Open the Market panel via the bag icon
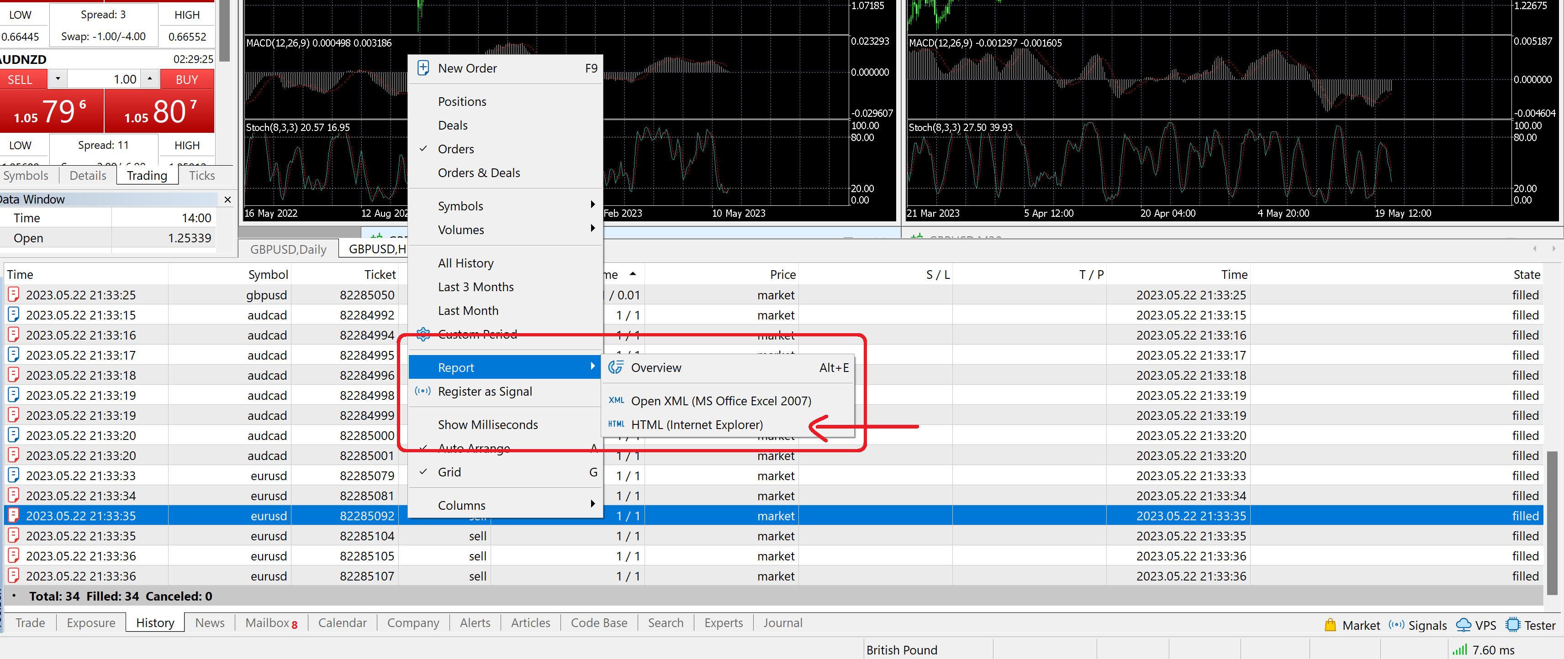1564x659 pixels. (1330, 624)
